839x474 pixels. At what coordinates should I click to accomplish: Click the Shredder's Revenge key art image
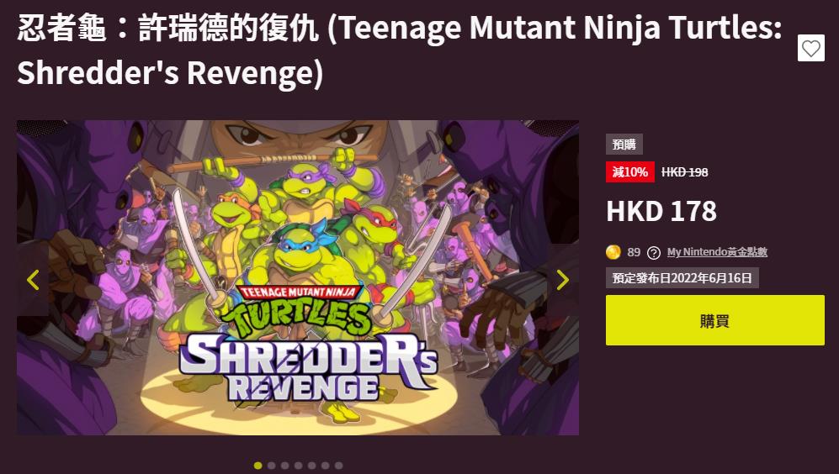coord(298,277)
